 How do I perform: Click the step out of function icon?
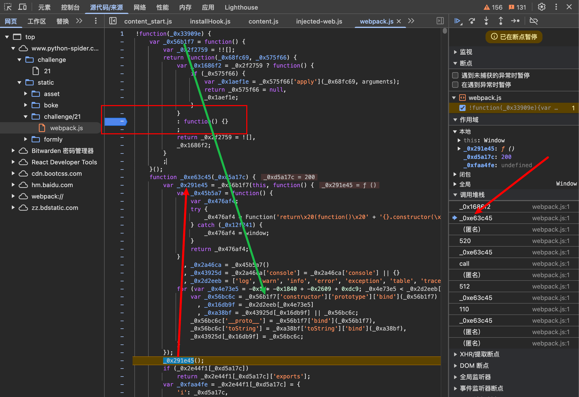tap(501, 21)
